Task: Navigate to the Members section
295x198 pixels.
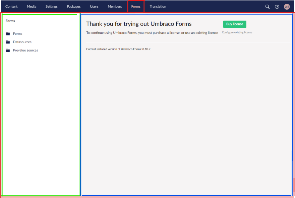Action: point(115,6)
